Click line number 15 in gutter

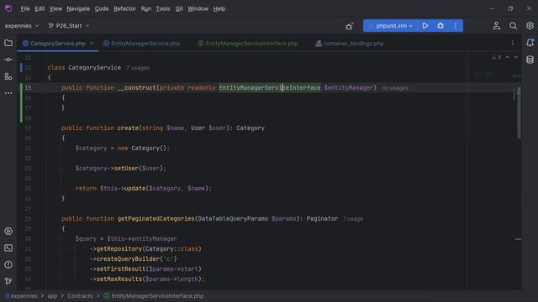click(28, 88)
